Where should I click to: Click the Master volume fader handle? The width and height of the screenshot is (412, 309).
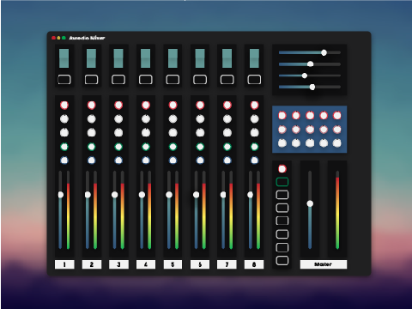tap(310, 203)
